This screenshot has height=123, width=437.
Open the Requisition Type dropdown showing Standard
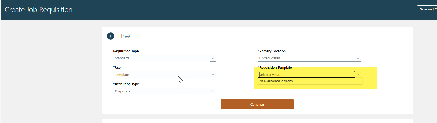point(164,58)
